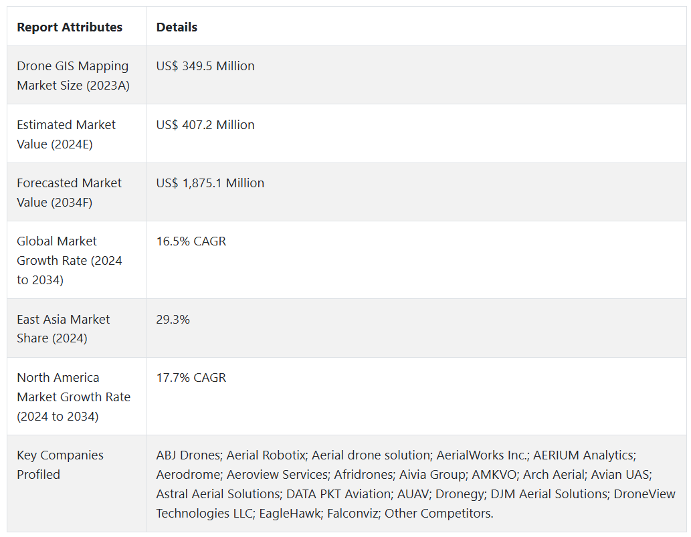
Task: Click the AERIUM Analytics text
Action: click(584, 455)
